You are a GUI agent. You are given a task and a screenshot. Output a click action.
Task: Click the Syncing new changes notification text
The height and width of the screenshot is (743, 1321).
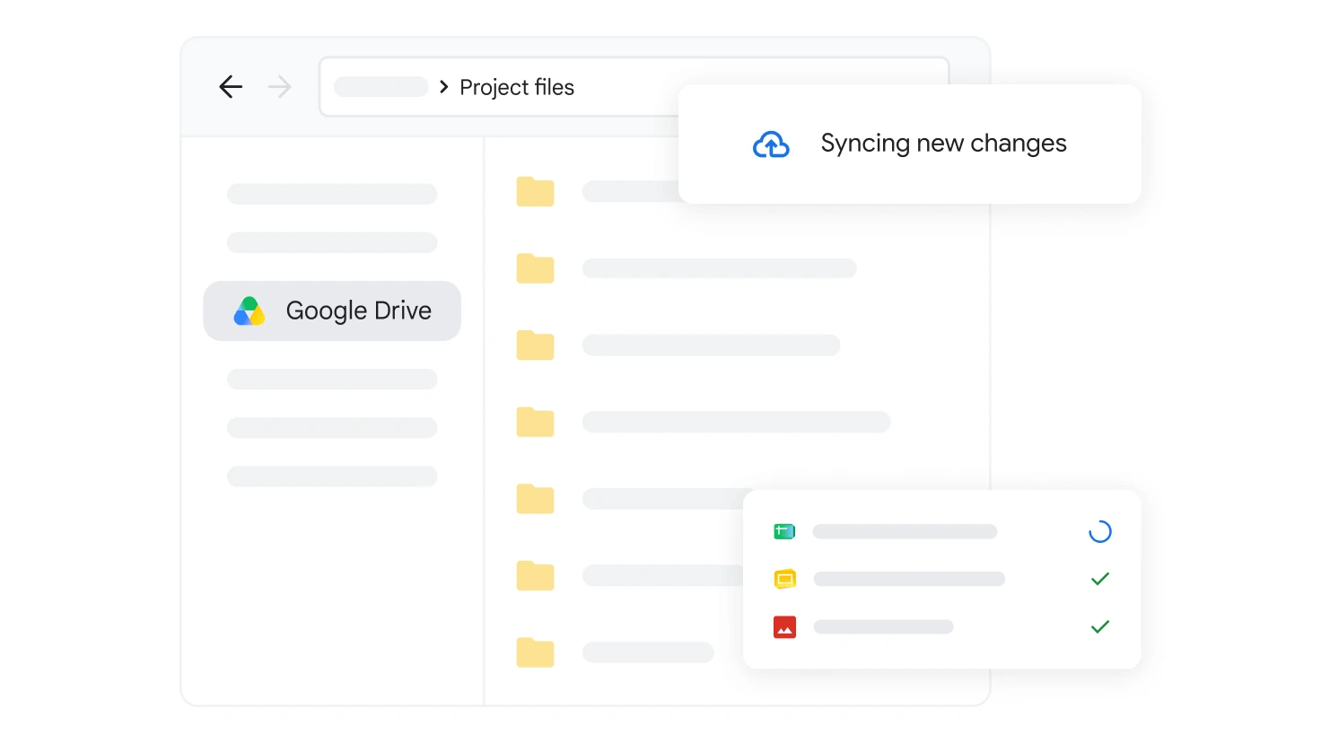pyautogui.click(x=943, y=144)
